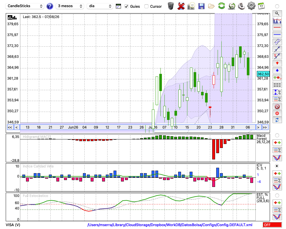Click the red prohibition sign icon

277,106
